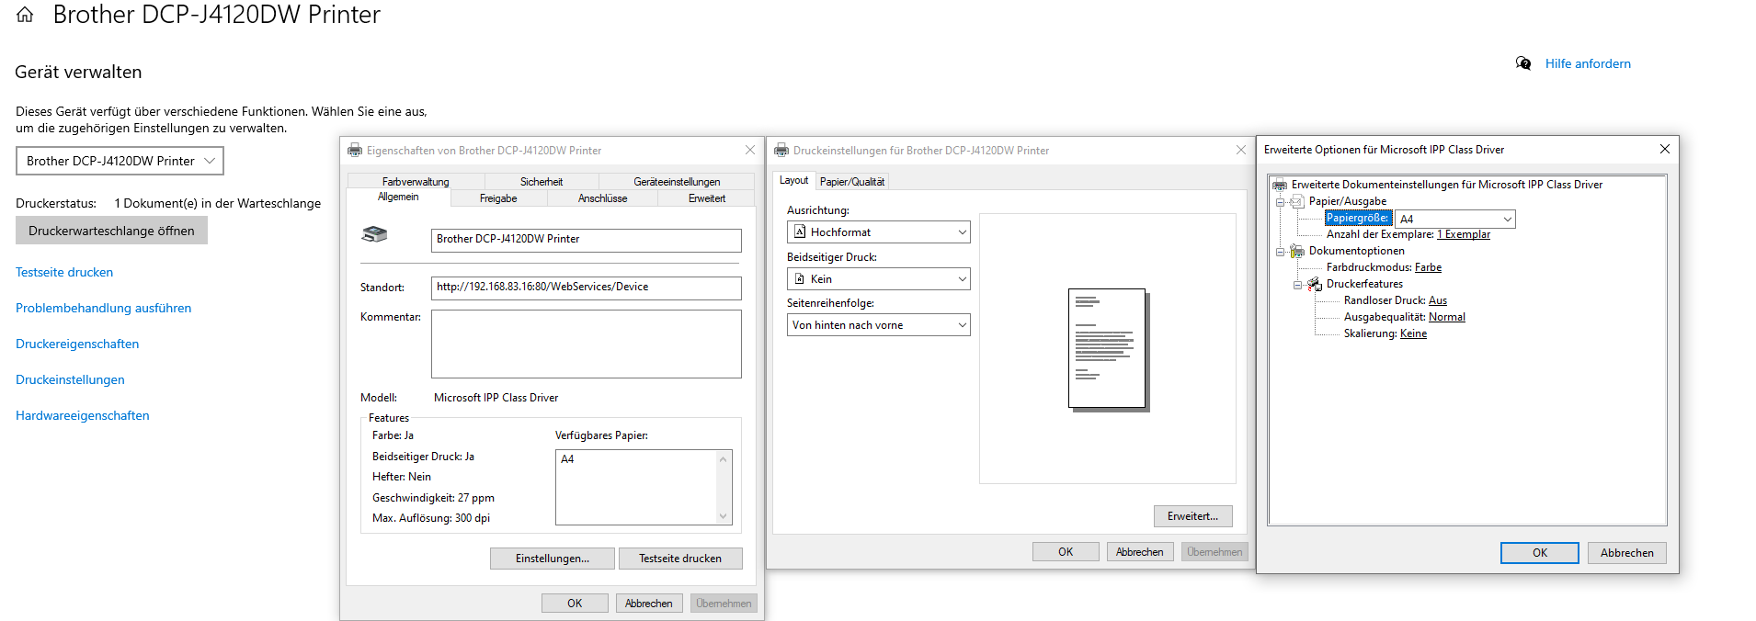
Task: Click the Standort input field
Action: pyautogui.click(x=586, y=288)
